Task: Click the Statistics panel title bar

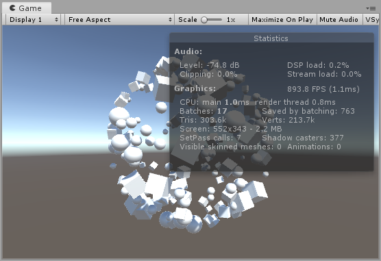Action: click(271, 38)
